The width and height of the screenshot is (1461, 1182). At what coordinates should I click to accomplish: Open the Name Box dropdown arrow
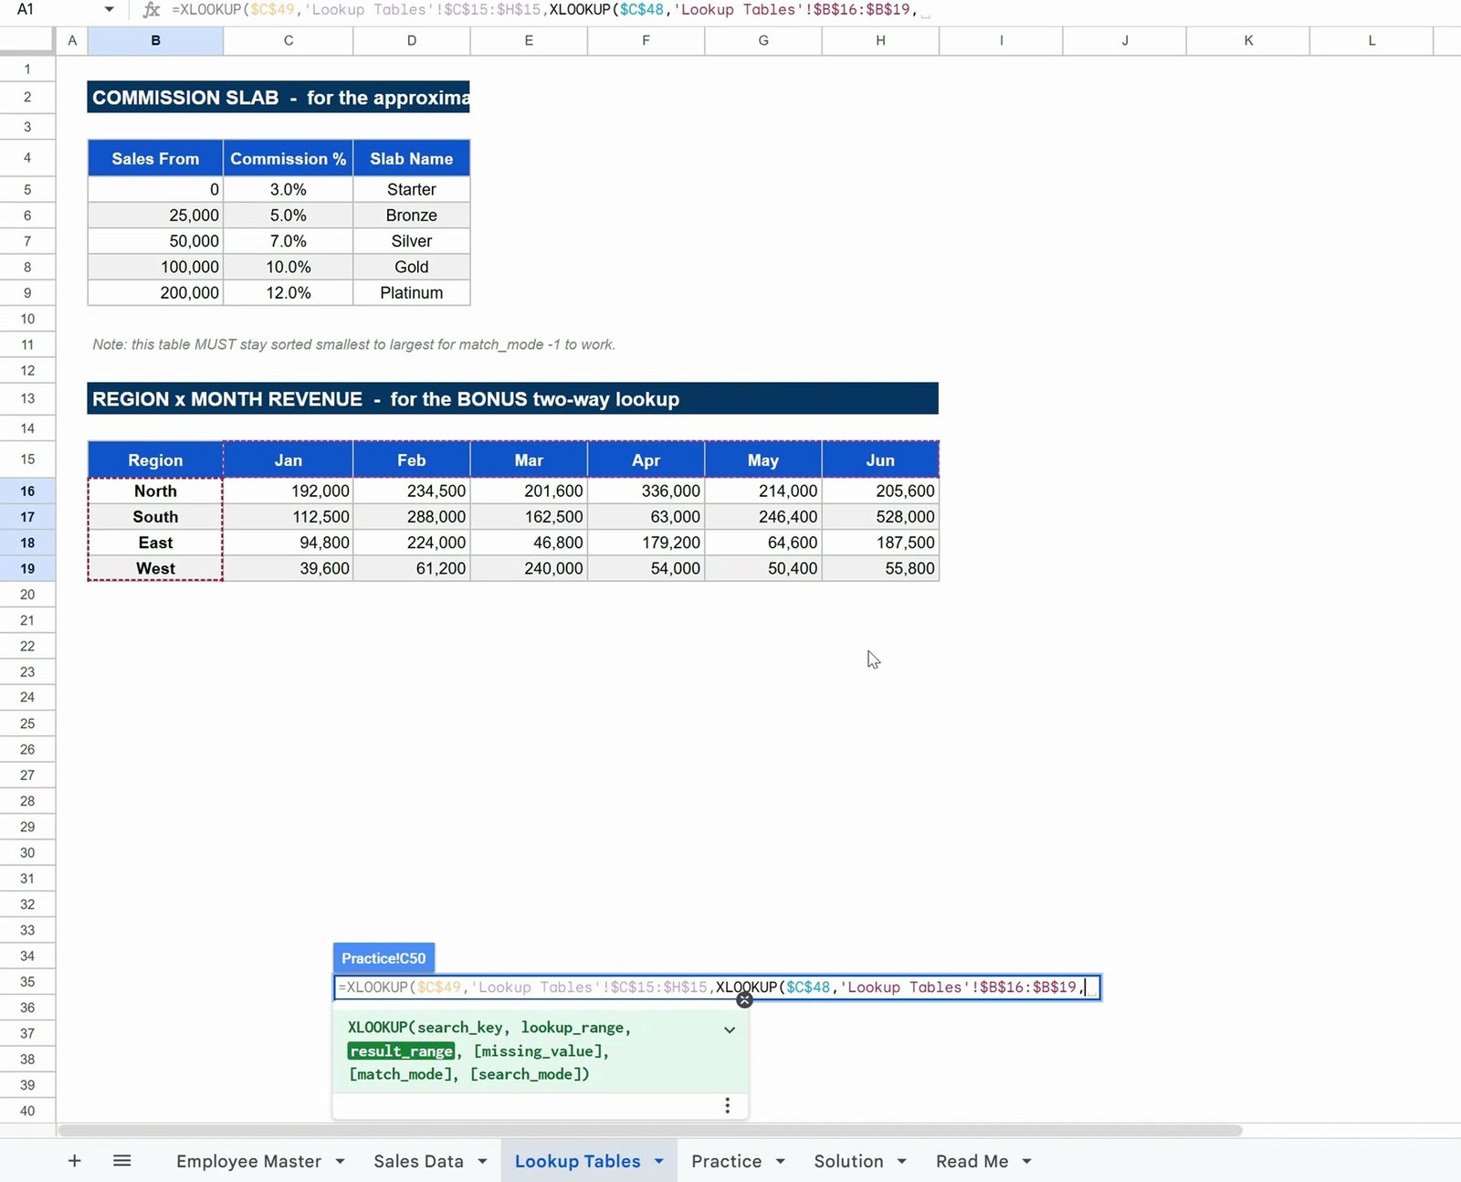(x=109, y=9)
